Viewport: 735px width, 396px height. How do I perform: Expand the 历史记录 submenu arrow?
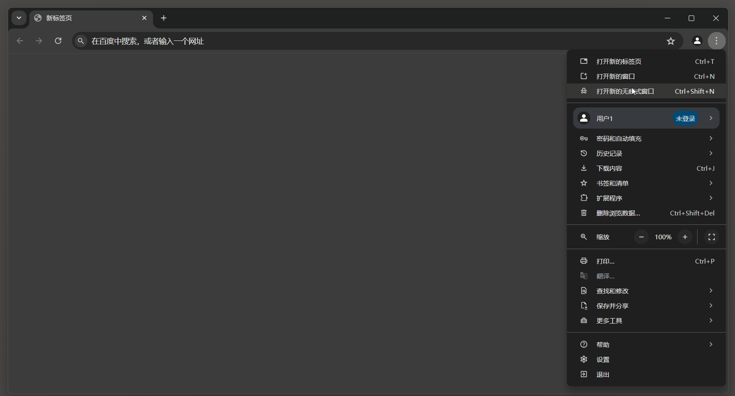click(711, 153)
